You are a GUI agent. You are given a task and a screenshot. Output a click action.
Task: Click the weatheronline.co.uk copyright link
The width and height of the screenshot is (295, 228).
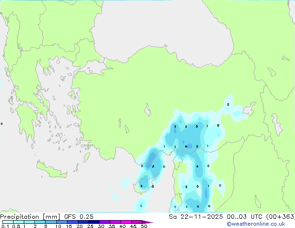click(x=256, y=224)
